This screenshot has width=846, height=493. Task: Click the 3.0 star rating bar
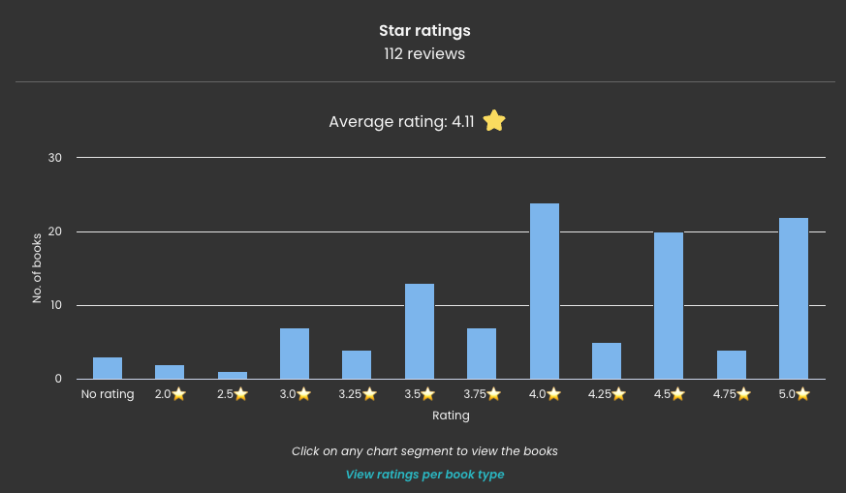(x=295, y=354)
